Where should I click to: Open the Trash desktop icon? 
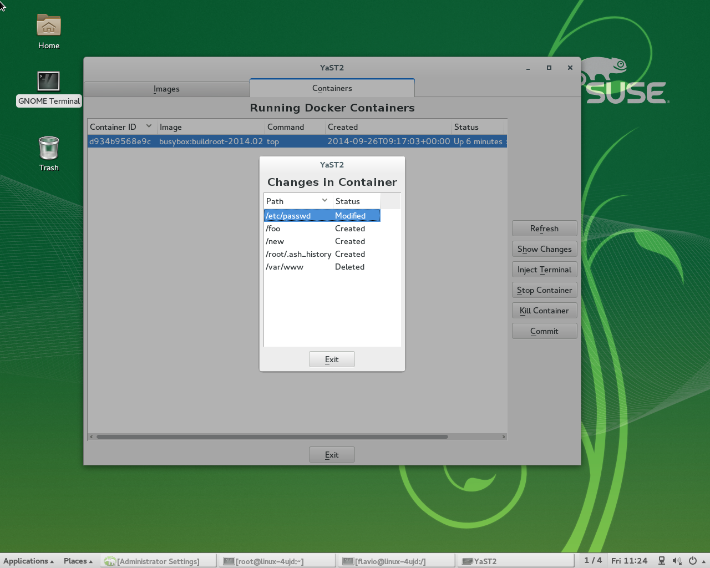coord(49,154)
